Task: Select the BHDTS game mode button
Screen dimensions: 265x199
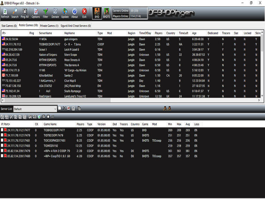Action: tap(107, 13)
